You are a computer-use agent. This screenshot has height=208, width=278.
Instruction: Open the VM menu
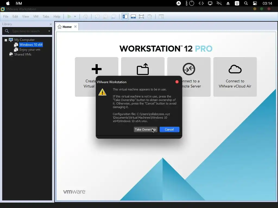[x=36, y=17]
